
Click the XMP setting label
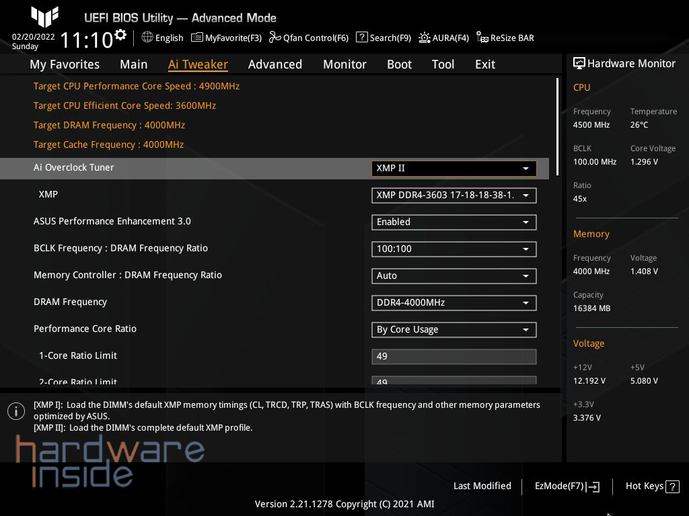point(48,194)
